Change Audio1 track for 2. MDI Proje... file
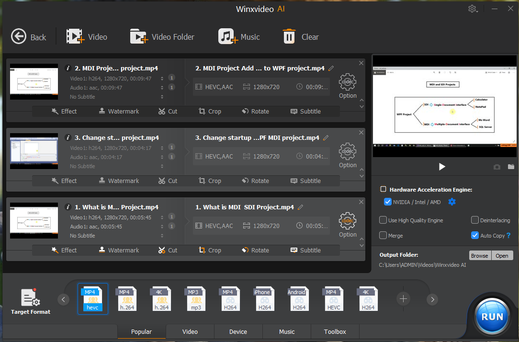 tap(162, 88)
